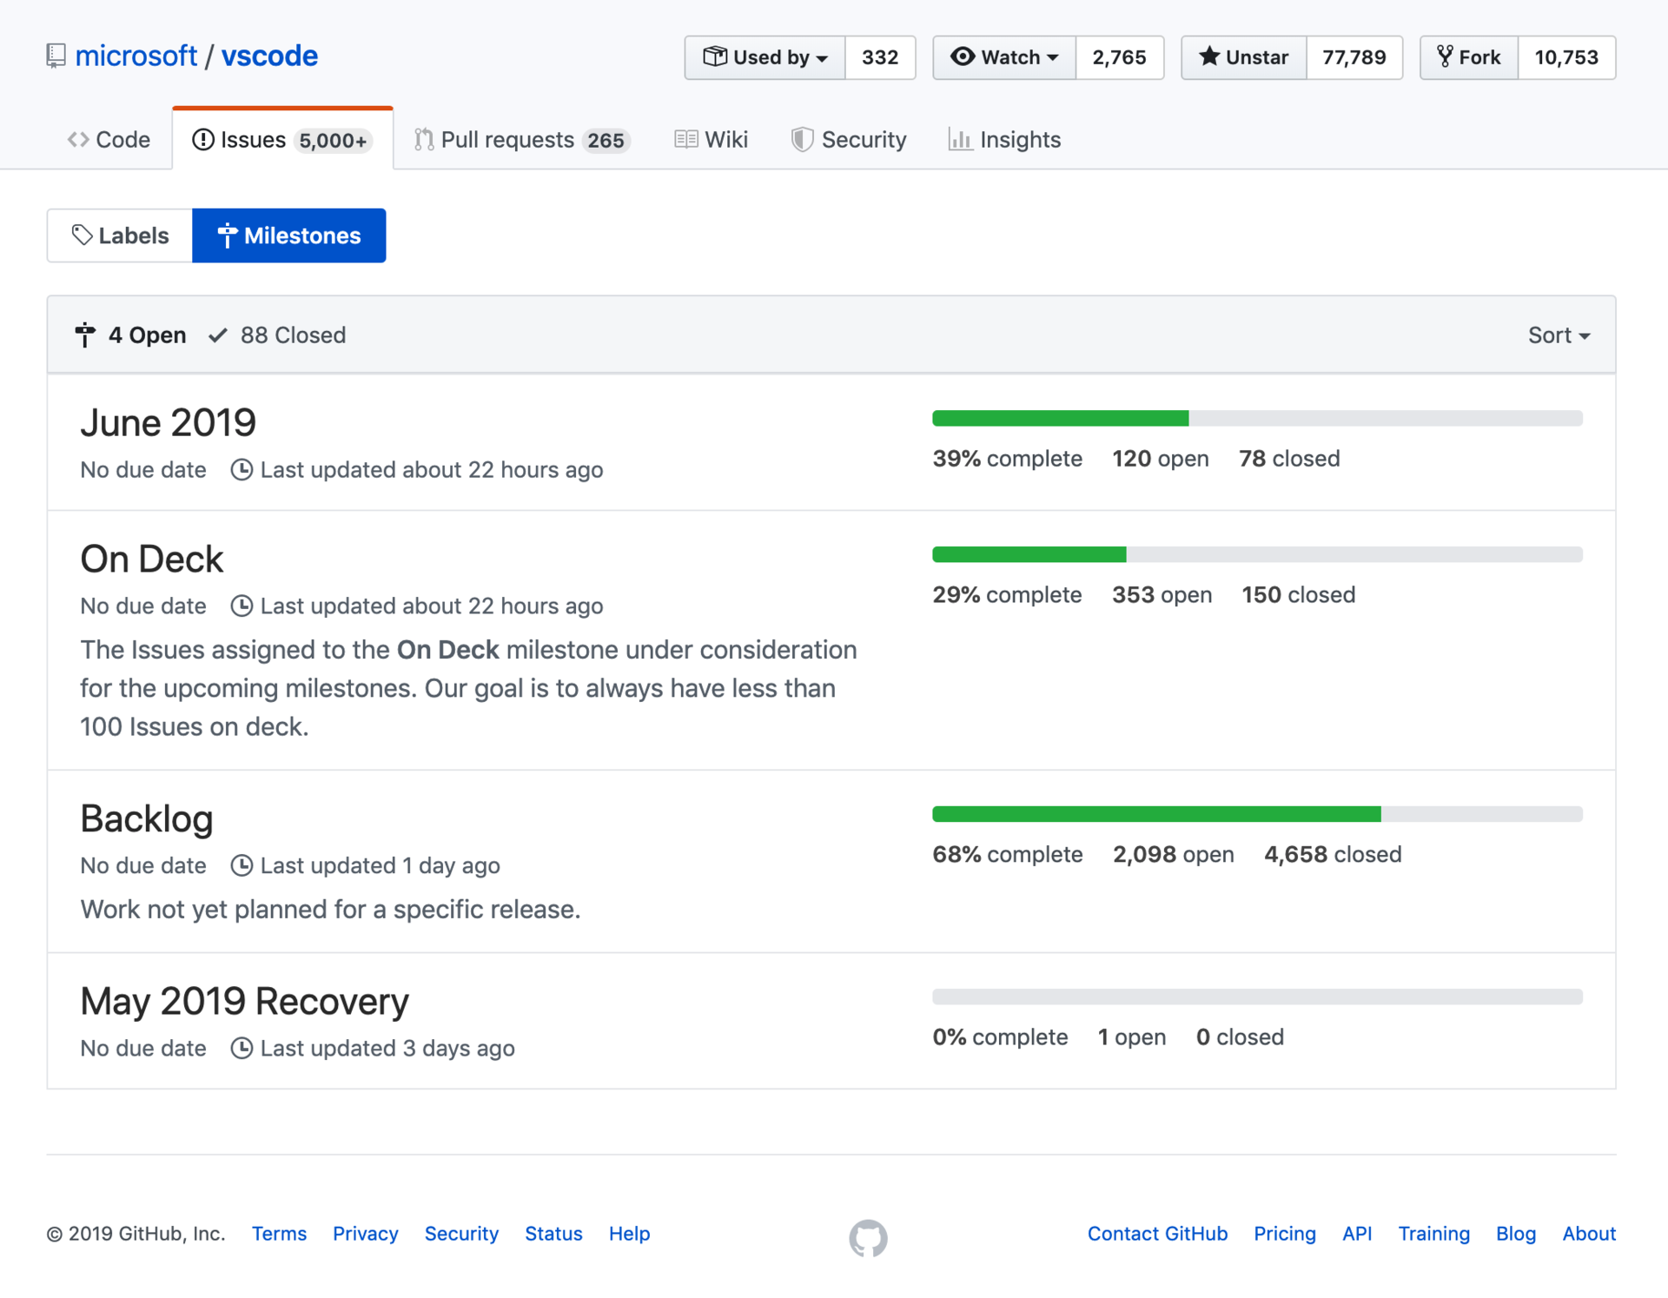Click the repository book icon beside microsoft
Screen dimensions: 1668x1298
[x=56, y=56]
